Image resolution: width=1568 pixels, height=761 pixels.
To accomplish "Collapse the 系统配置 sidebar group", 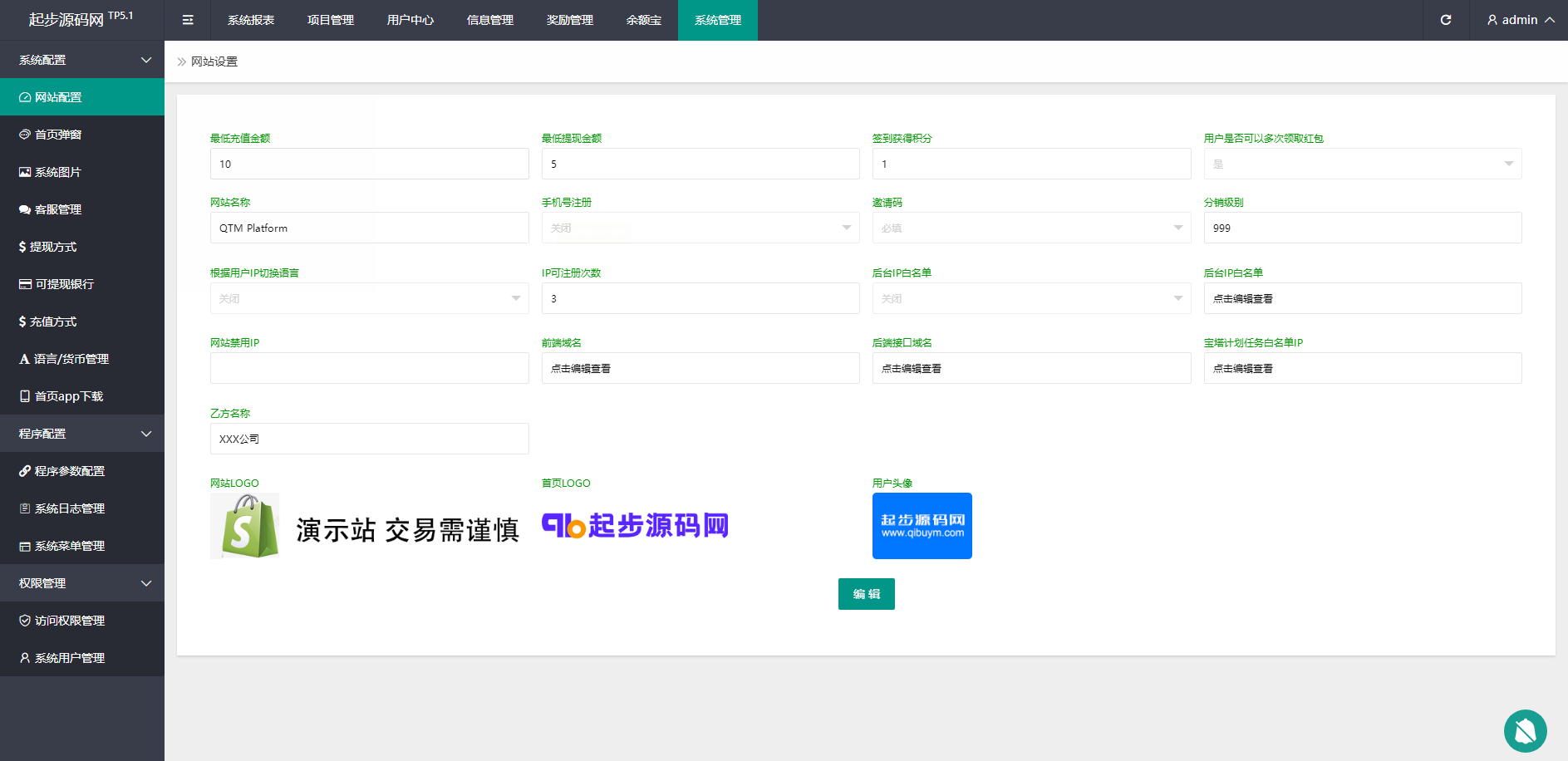I will pyautogui.click(x=82, y=60).
